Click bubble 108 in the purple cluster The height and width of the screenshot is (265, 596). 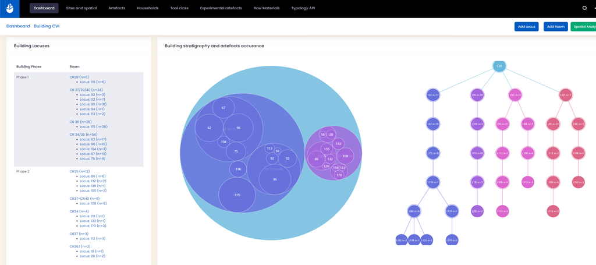[345, 156]
